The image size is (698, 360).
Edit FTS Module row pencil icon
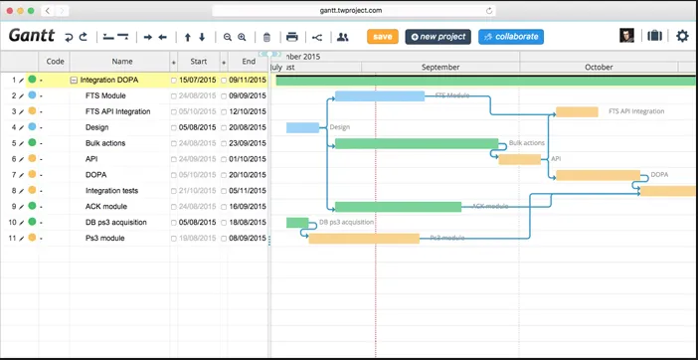pos(21,96)
